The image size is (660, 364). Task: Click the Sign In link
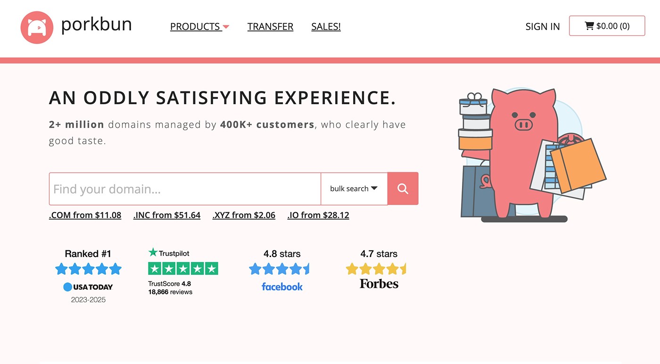coord(543,26)
